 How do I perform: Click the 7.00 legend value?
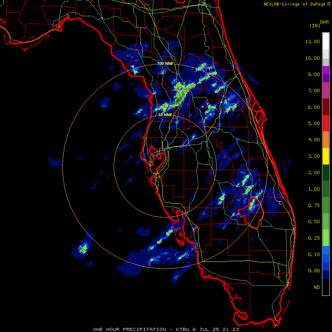point(314,91)
